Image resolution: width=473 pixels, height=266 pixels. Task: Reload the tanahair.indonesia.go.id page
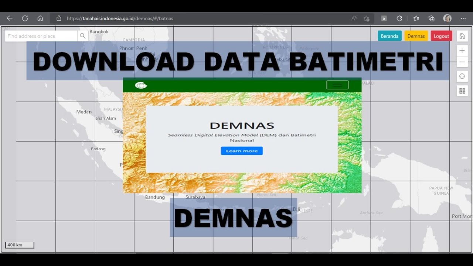tap(25, 18)
